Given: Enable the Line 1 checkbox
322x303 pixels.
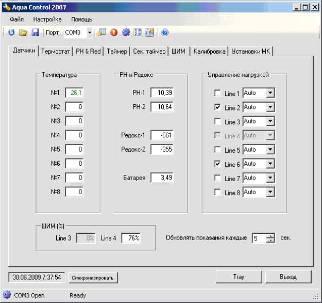Looking at the screenshot, I should (217, 93).
